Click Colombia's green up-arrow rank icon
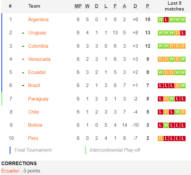Viewport: 191px width, 175px height. click(x=23, y=46)
